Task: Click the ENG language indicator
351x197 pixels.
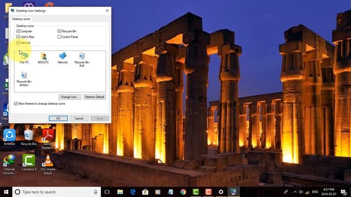Action: 315,192
